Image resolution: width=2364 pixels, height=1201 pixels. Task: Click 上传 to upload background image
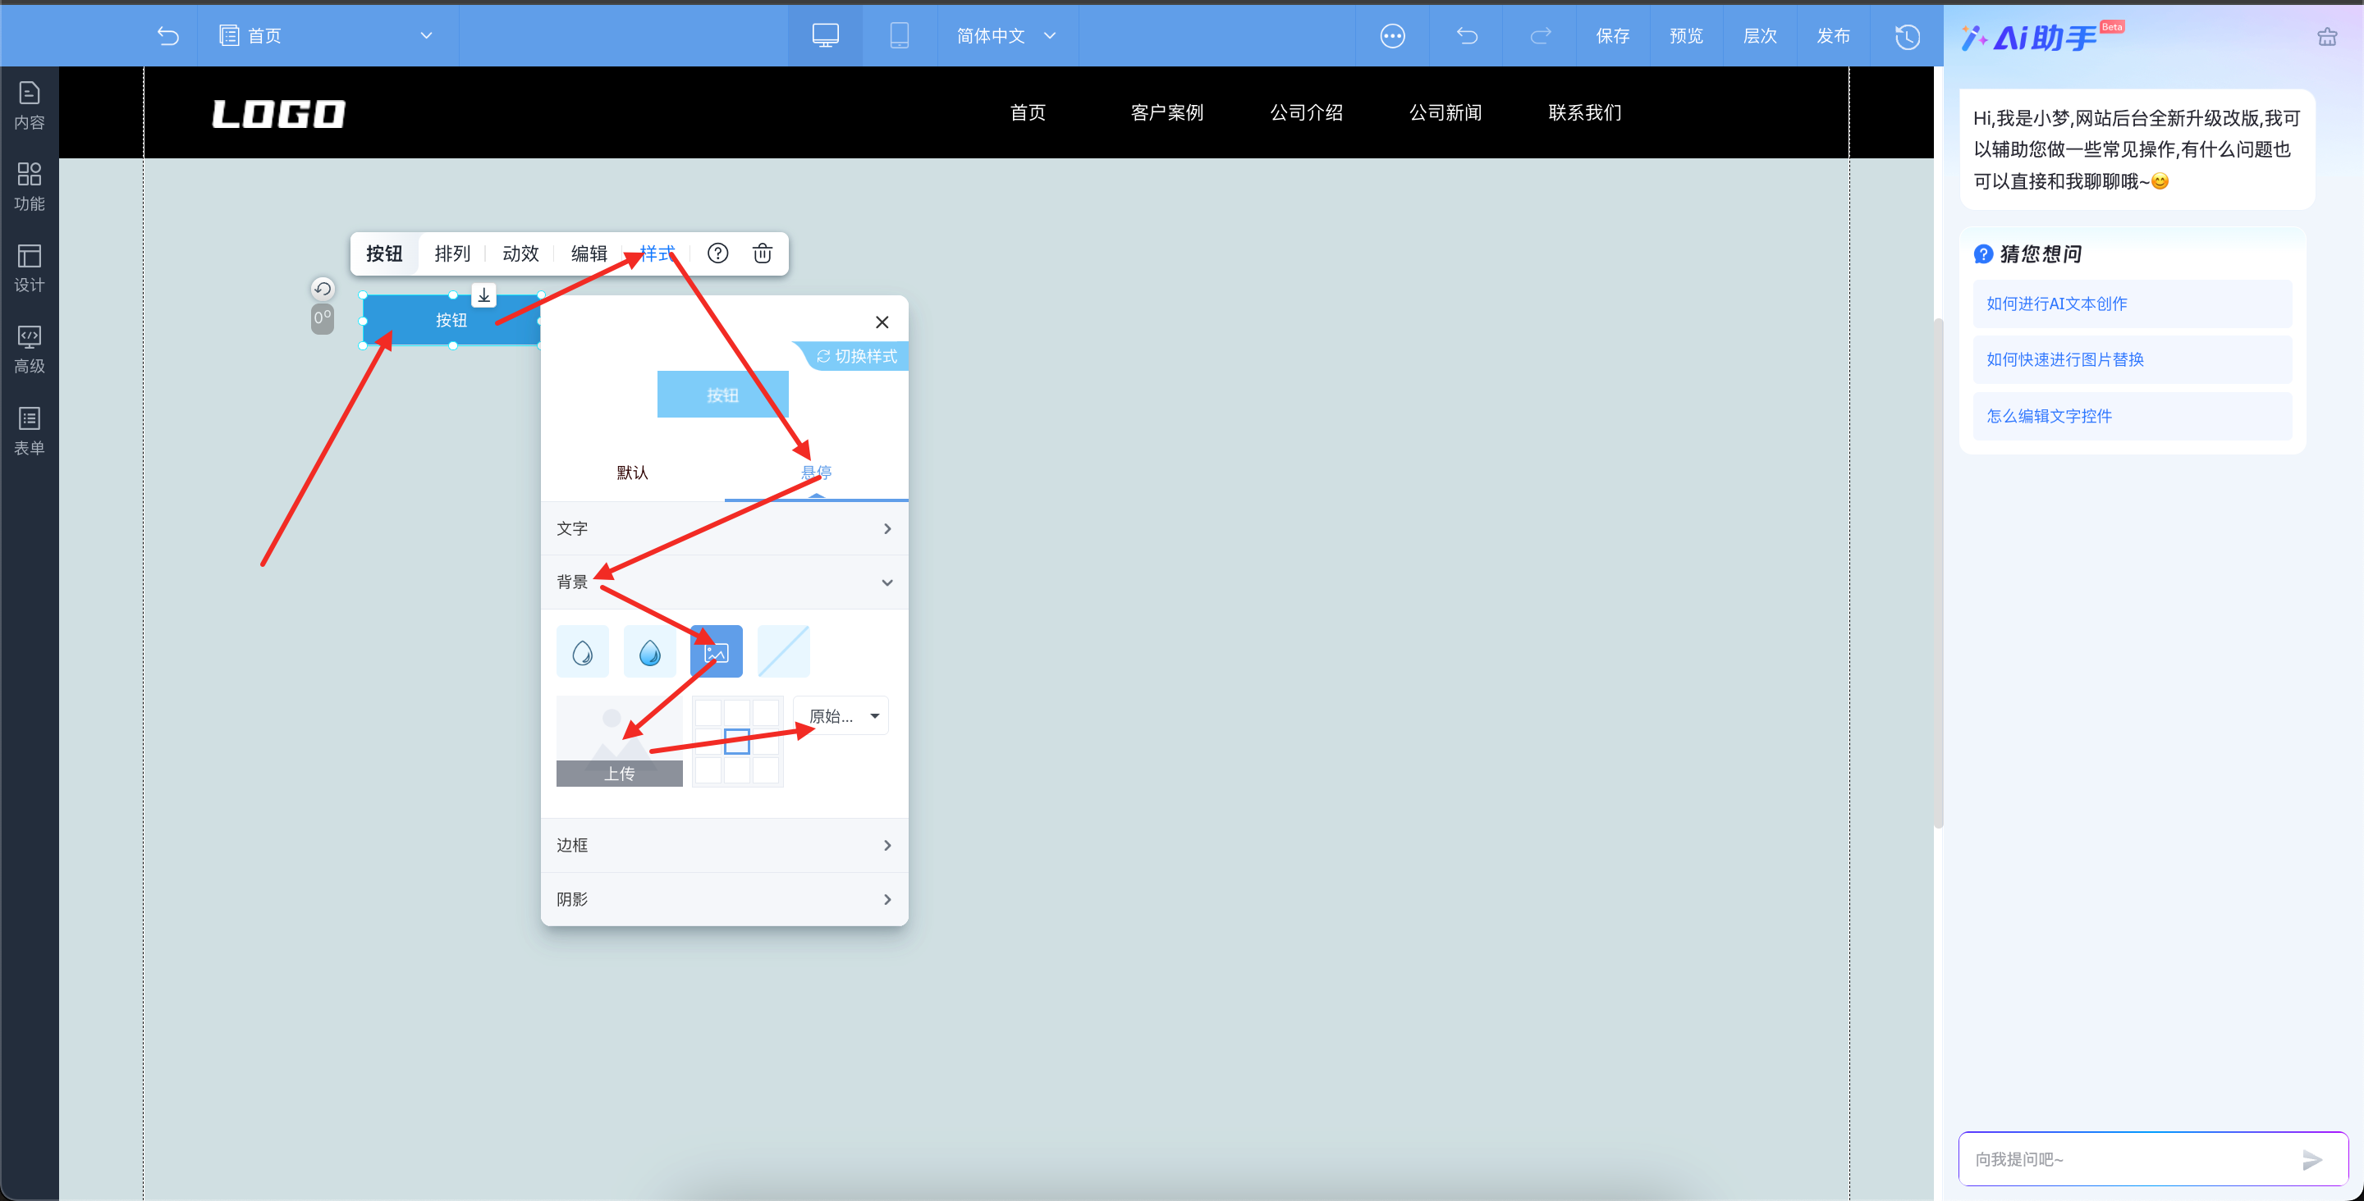[620, 774]
